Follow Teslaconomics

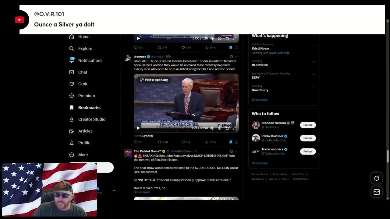click(x=308, y=151)
